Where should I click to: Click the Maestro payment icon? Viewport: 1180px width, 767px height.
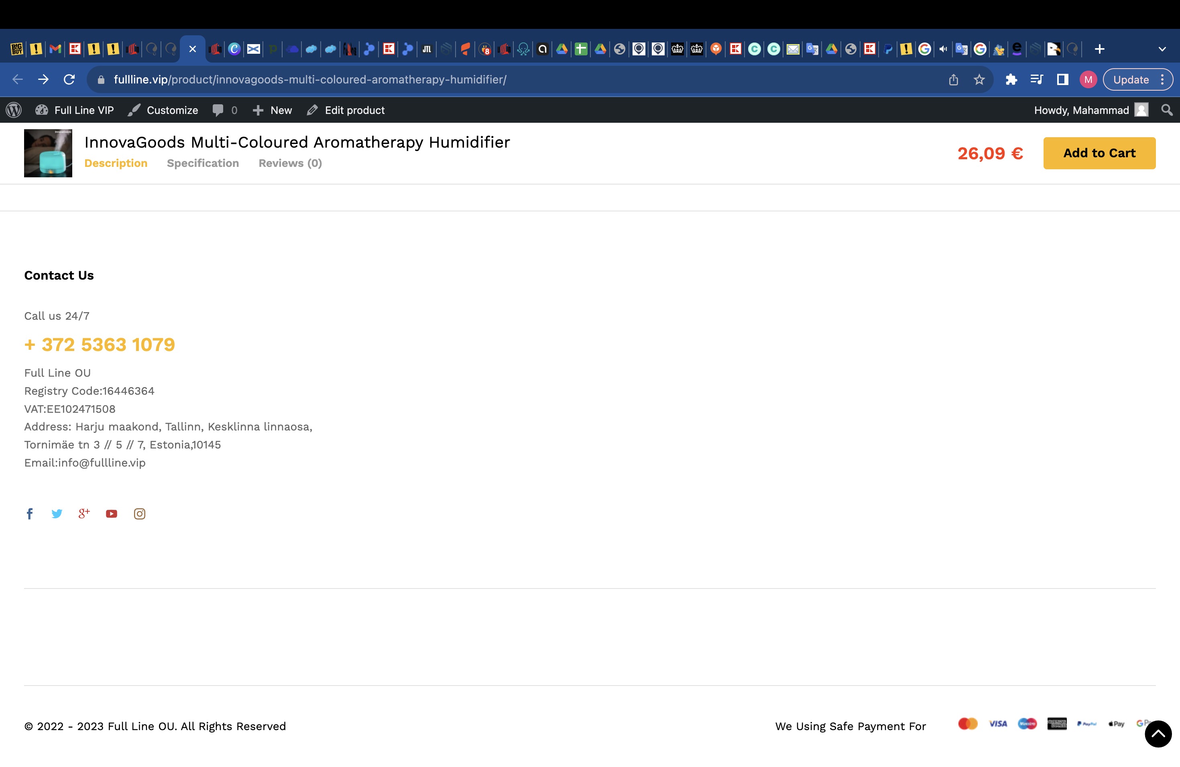[1027, 724]
